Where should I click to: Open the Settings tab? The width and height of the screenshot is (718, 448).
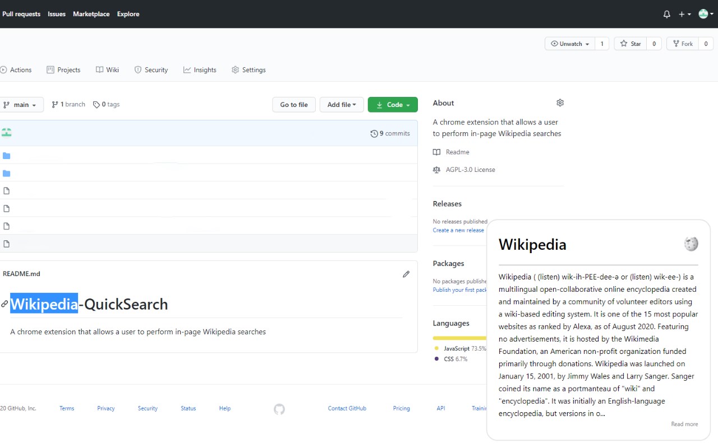(248, 70)
